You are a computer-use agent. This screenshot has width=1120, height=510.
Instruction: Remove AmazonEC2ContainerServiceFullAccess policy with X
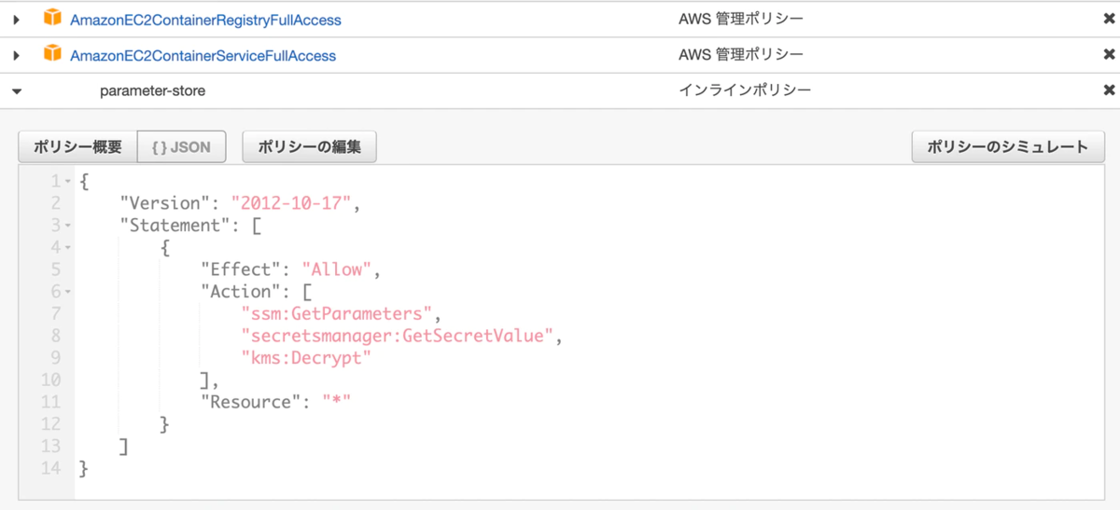pos(1109,55)
